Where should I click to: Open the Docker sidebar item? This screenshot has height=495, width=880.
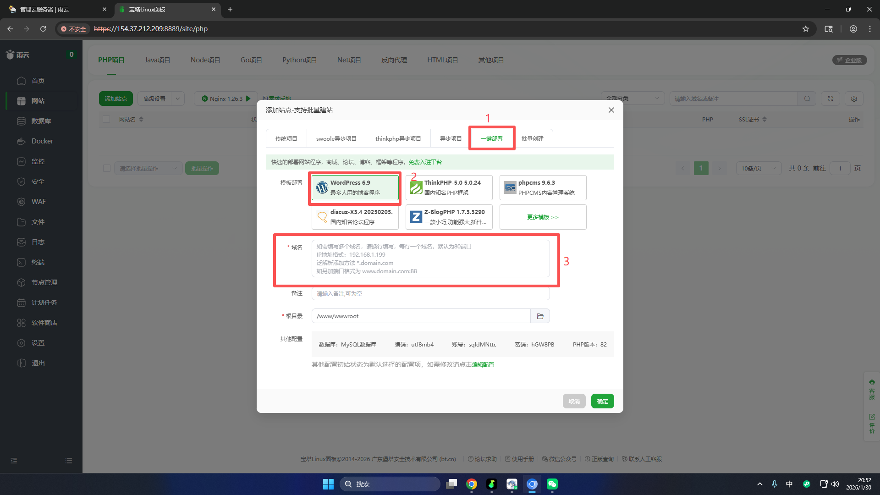click(42, 141)
